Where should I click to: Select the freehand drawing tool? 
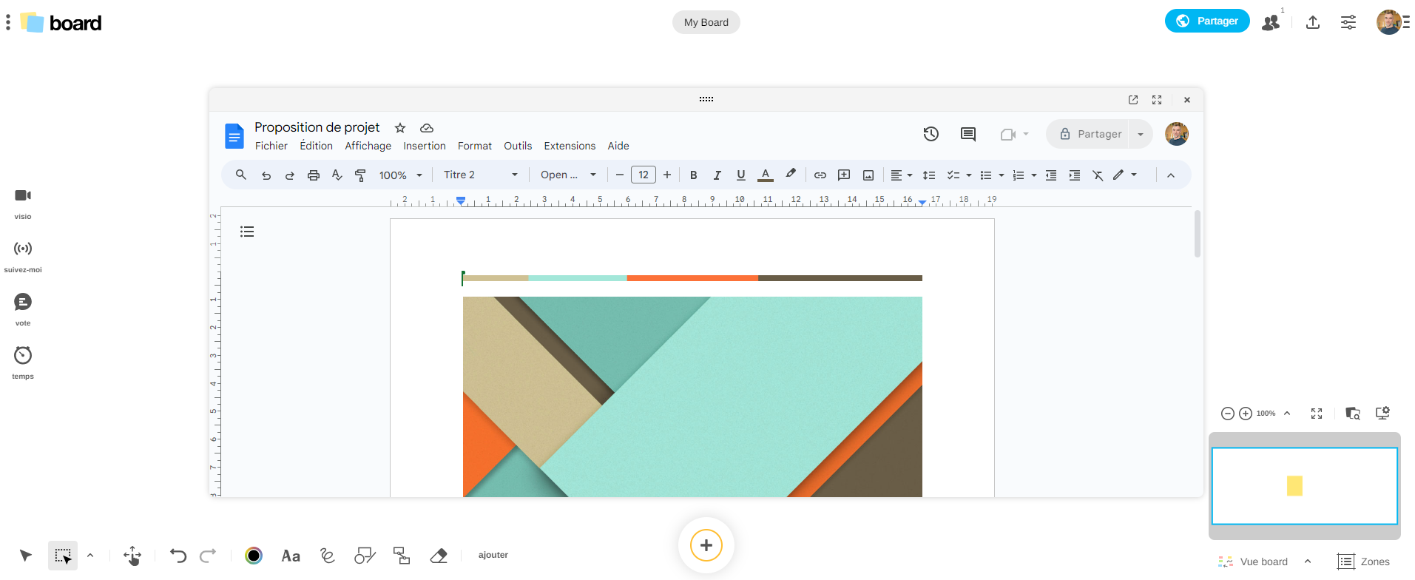[328, 556]
